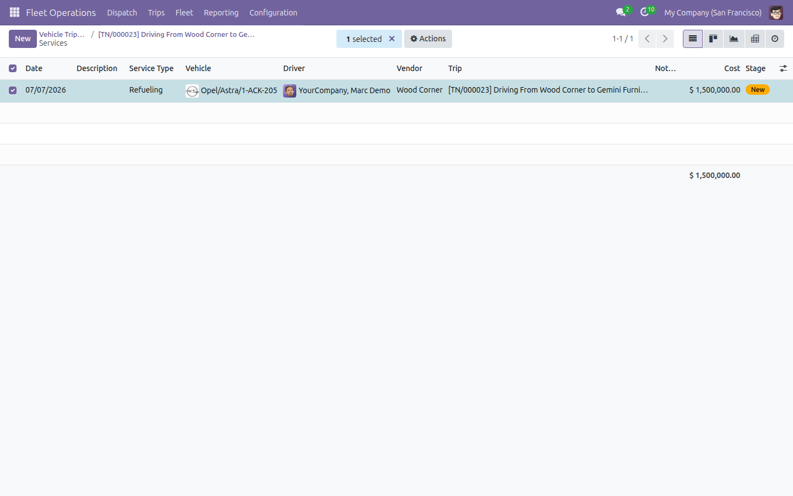This screenshot has height=496, width=793.
Task: Open optional columns settings icon
Action: point(783,68)
